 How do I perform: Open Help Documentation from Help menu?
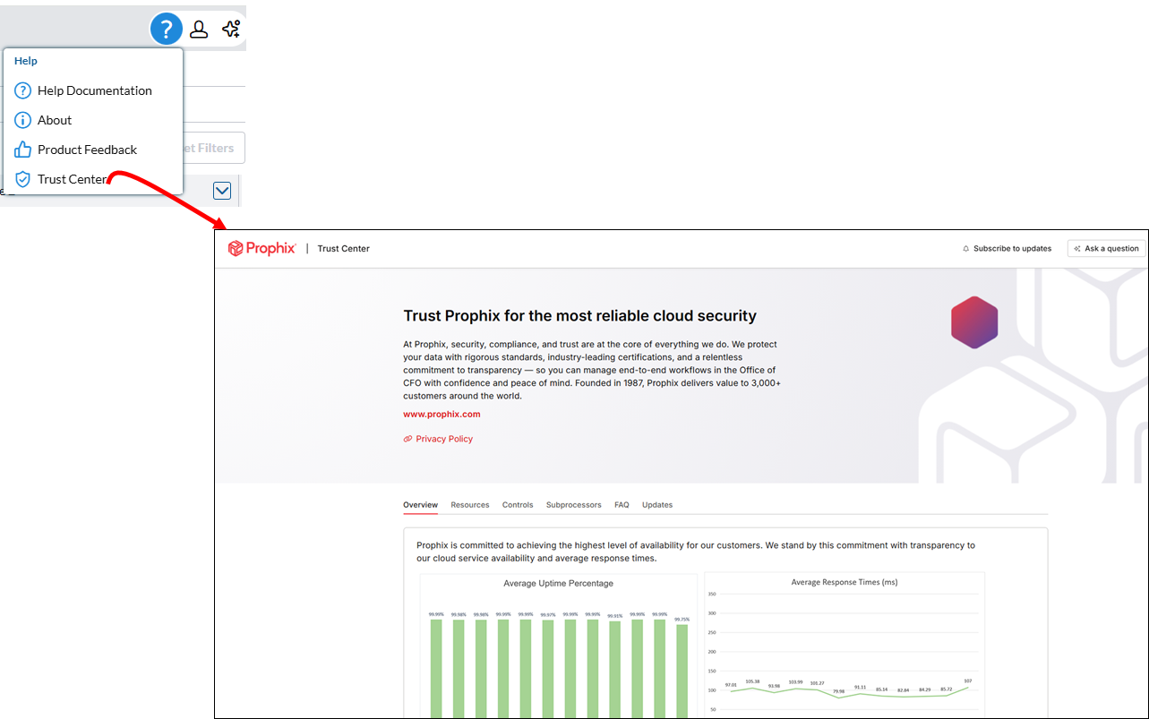94,90
